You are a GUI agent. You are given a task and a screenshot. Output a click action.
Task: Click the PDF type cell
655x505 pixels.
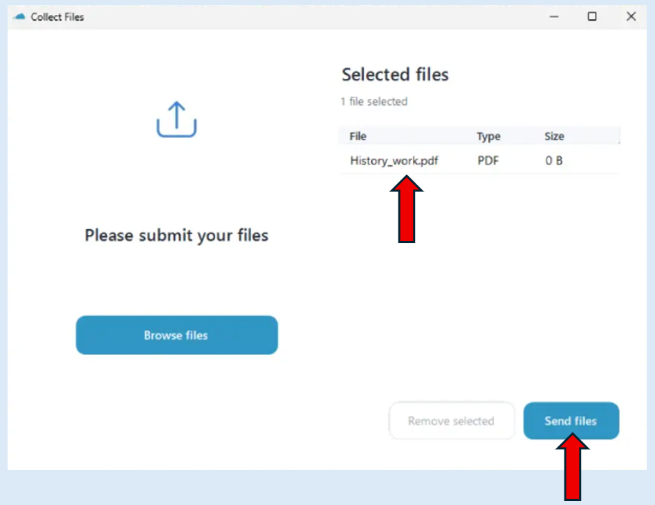488,161
